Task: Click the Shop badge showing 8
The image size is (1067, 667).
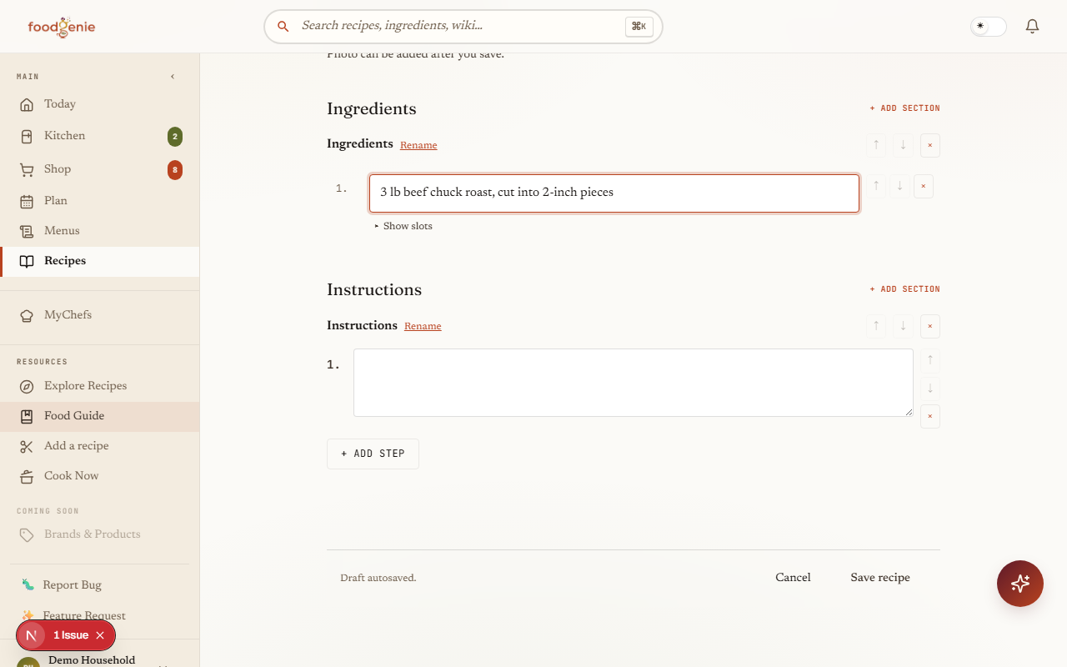Action: pyautogui.click(x=175, y=170)
